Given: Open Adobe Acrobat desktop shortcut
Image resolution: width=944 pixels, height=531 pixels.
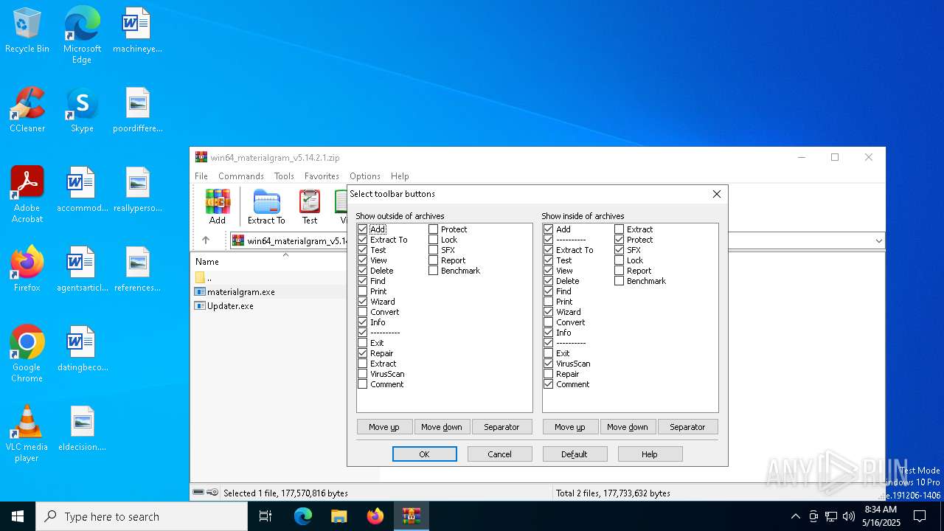Looking at the screenshot, I should (x=27, y=195).
